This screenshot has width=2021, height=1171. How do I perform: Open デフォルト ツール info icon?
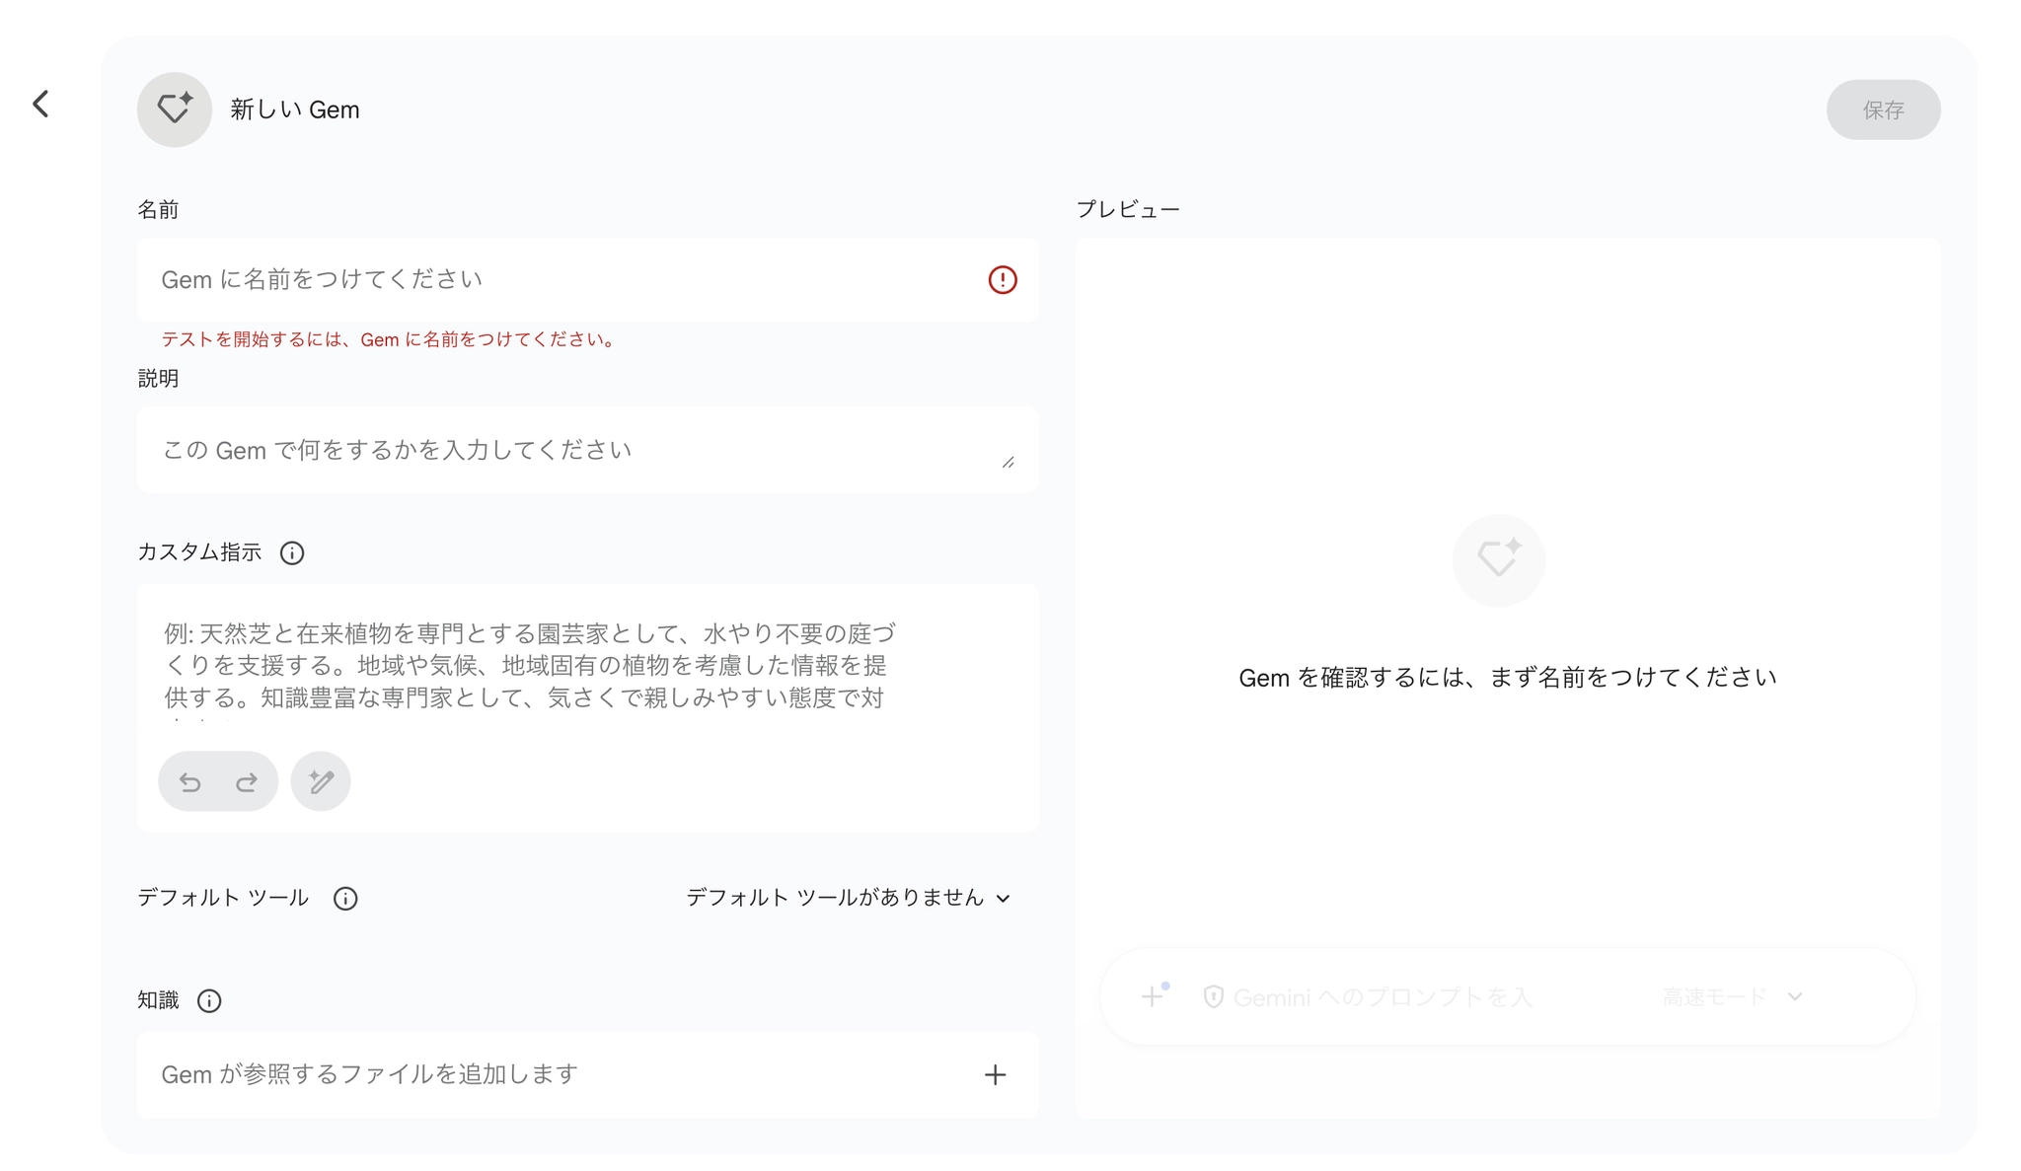point(345,899)
